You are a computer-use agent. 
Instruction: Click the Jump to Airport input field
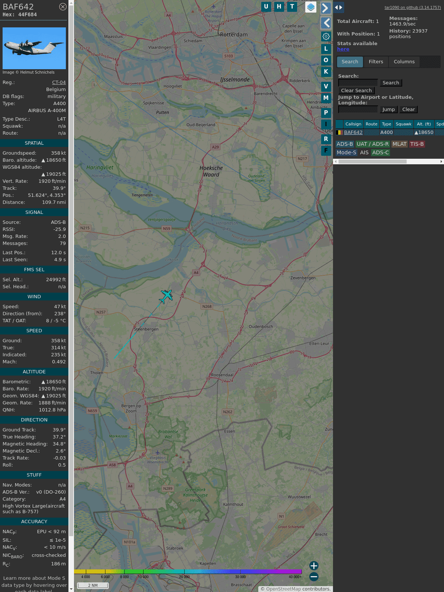tap(358, 110)
